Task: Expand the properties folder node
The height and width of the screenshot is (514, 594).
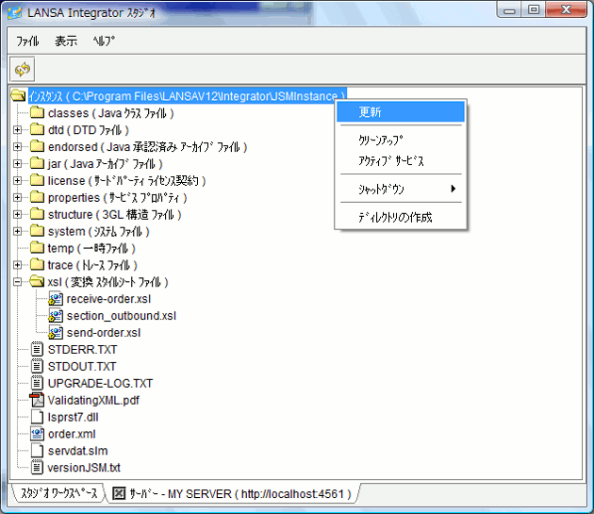Action: point(17,197)
